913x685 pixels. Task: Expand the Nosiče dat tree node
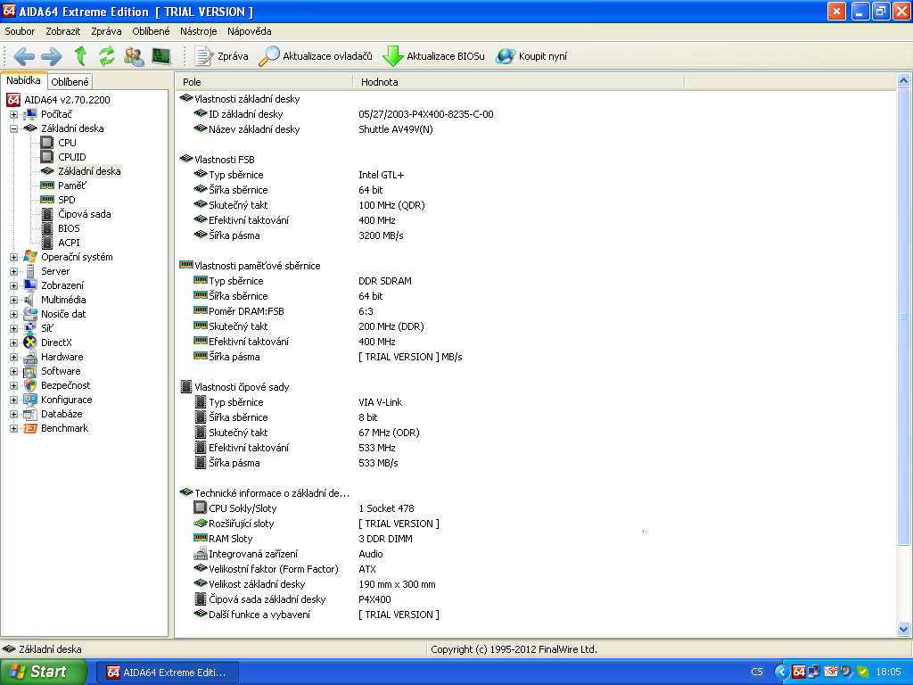[x=13, y=314]
